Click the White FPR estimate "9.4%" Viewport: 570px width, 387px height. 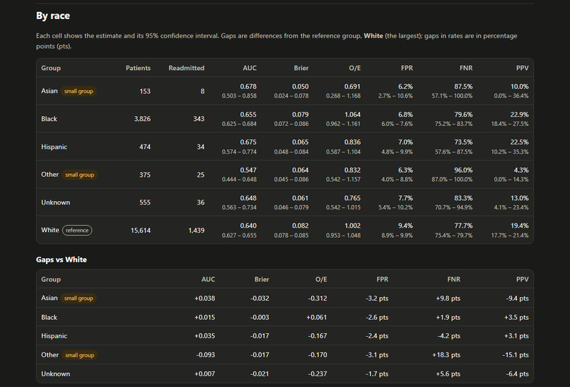pyautogui.click(x=405, y=226)
